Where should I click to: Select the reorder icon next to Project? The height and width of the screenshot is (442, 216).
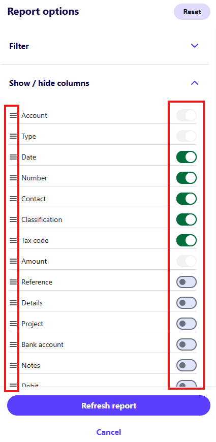click(x=13, y=324)
